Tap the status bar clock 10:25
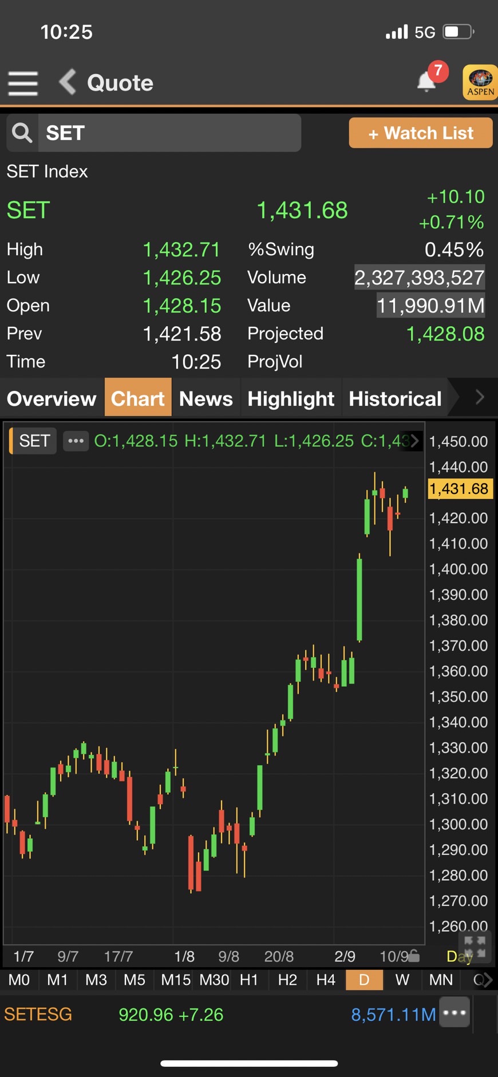 (x=66, y=31)
